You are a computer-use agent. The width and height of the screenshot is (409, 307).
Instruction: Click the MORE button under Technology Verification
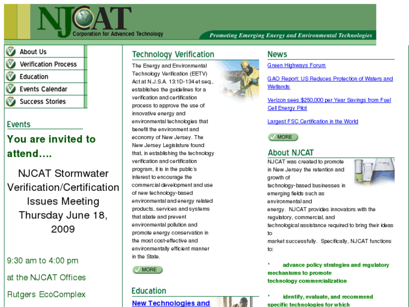click(147, 270)
